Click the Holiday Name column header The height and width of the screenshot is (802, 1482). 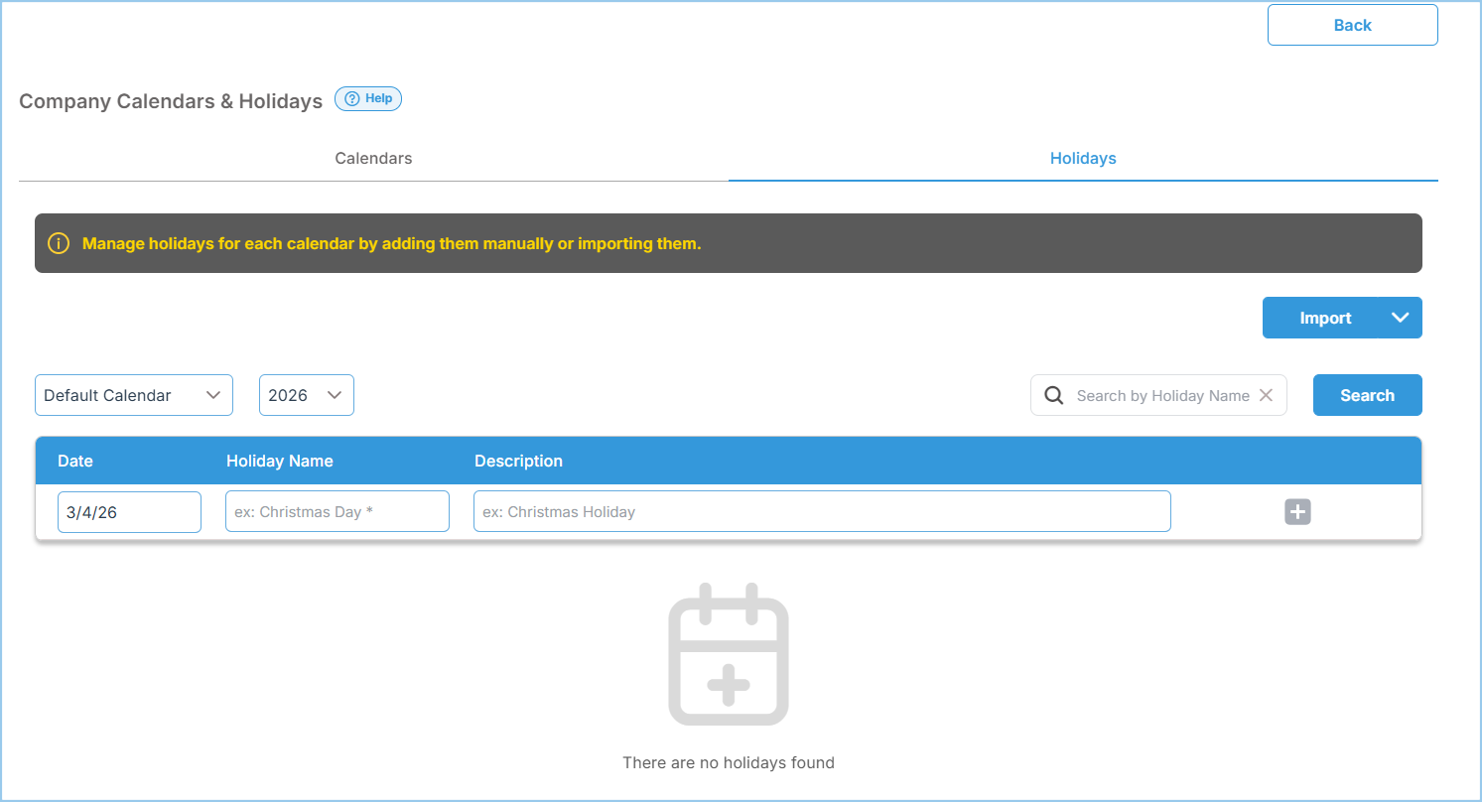click(x=280, y=461)
